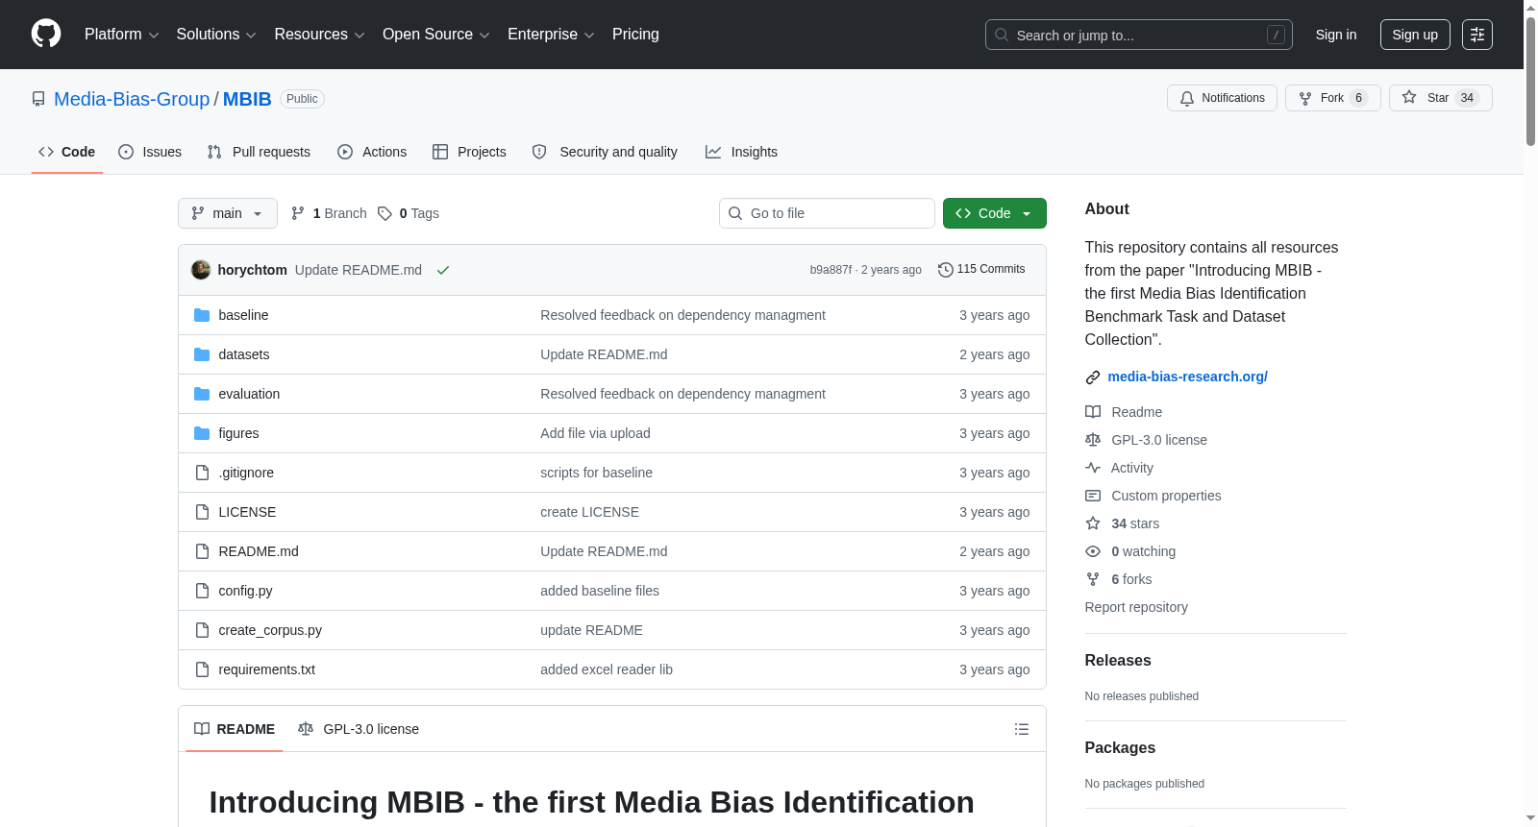Focus the Go to file search field

click(827, 213)
